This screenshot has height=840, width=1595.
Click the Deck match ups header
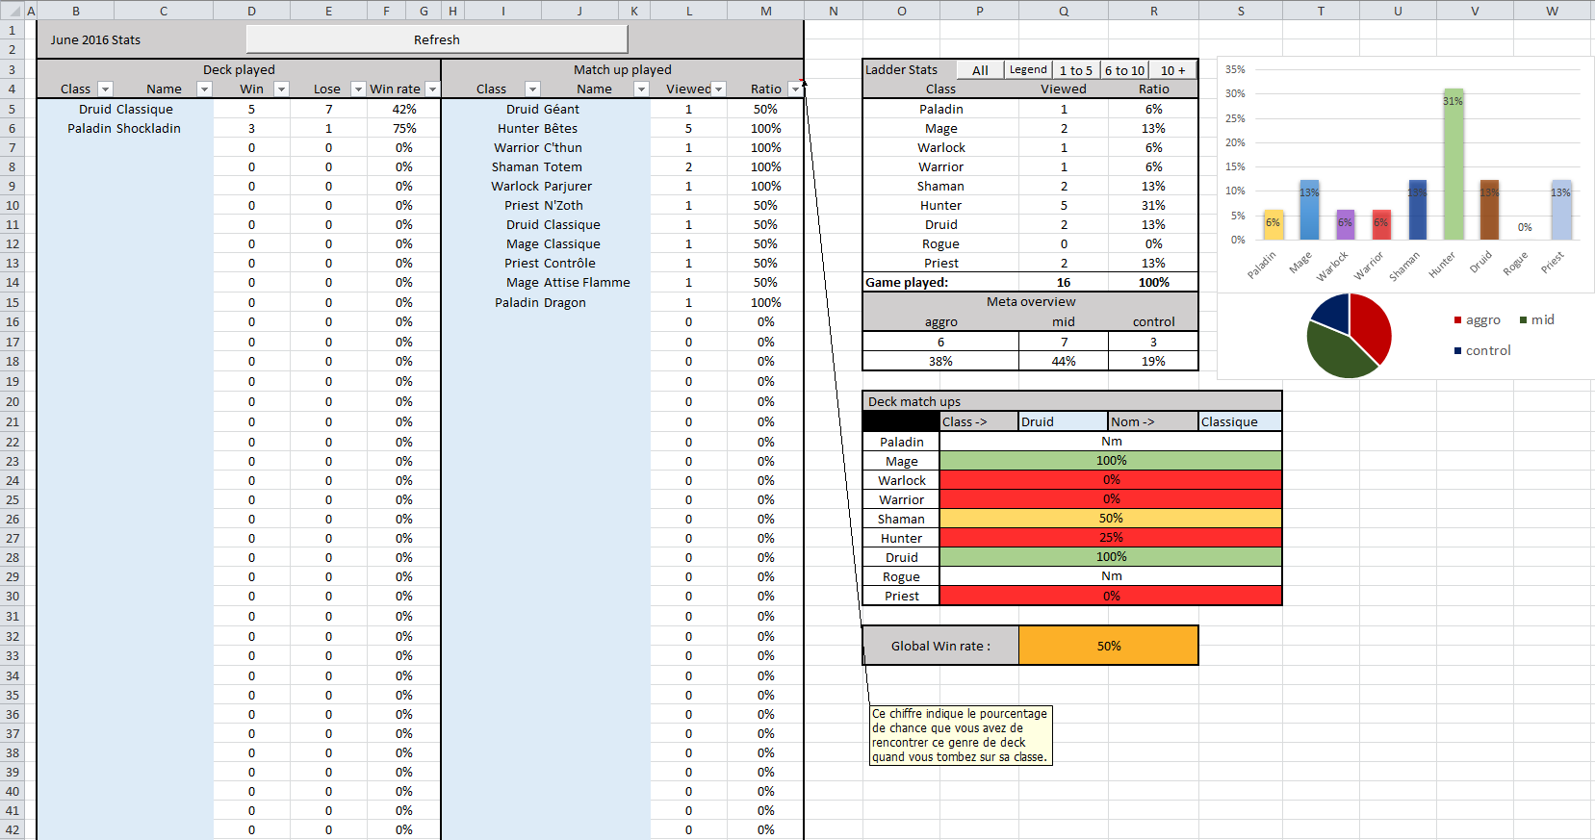click(1072, 401)
